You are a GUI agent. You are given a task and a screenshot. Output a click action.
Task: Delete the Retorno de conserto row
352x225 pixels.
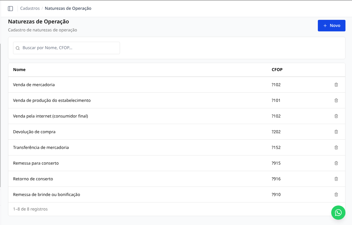click(336, 179)
